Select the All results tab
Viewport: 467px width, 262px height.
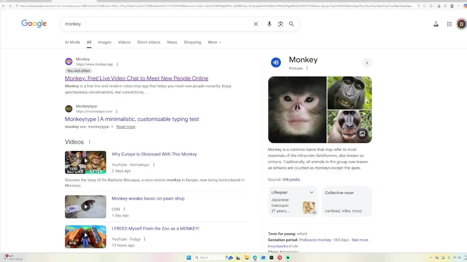click(89, 42)
